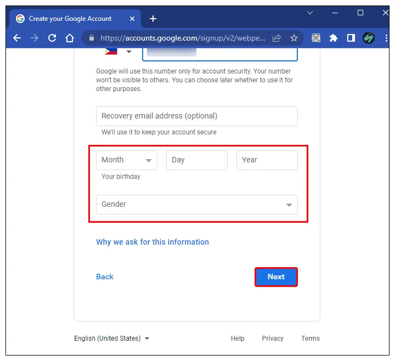Screen dimensions: 395x361
Task: Click the Year input field
Action: 267,160
